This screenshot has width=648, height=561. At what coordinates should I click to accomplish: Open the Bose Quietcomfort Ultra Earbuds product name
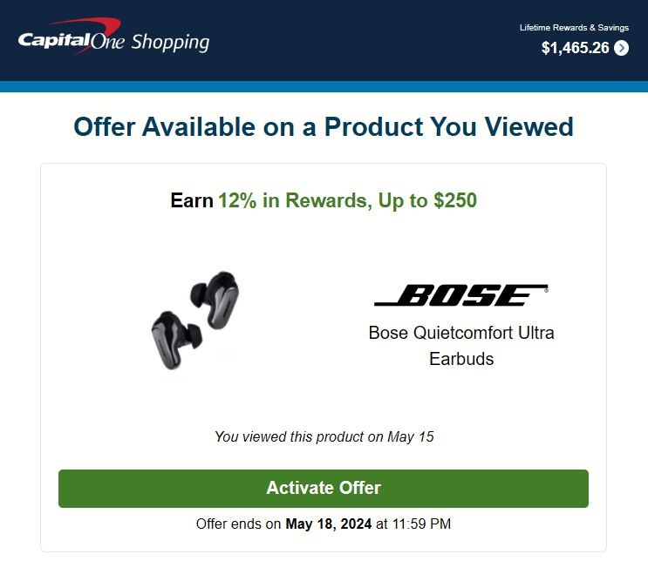click(x=461, y=346)
